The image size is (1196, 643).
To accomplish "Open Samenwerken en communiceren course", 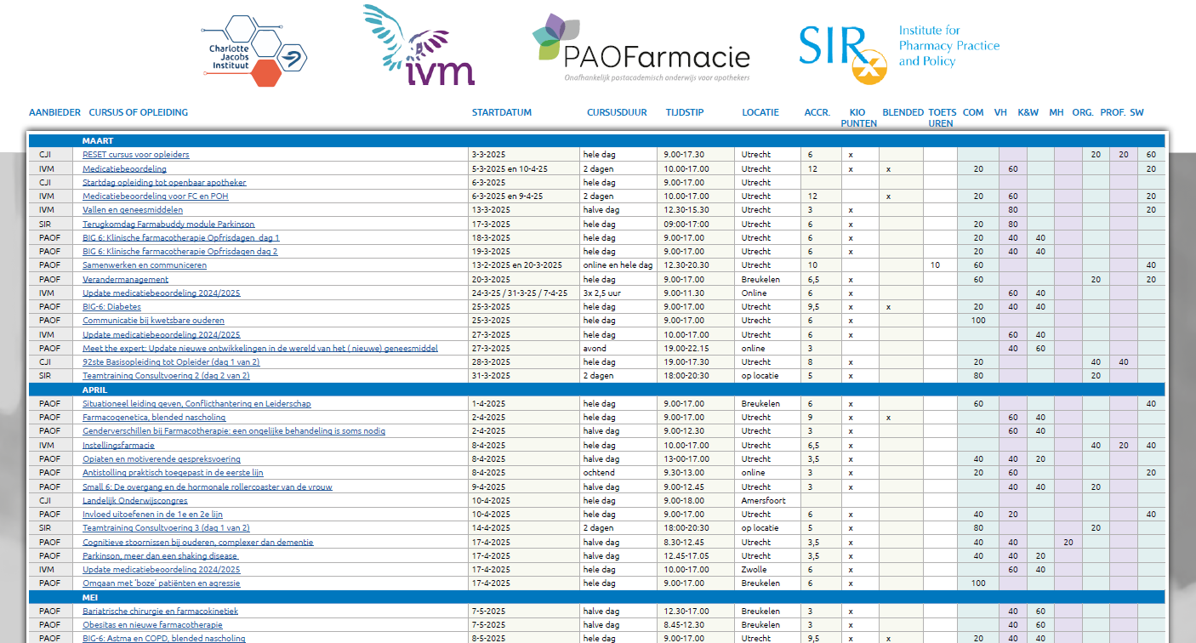I will click(145, 265).
